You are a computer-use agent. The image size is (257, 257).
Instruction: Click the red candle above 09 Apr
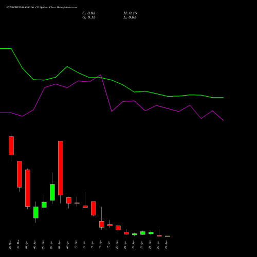(x=69, y=200)
